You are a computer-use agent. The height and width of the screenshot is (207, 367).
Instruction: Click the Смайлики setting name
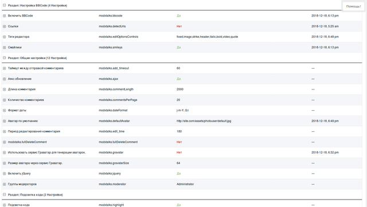coord(15,47)
